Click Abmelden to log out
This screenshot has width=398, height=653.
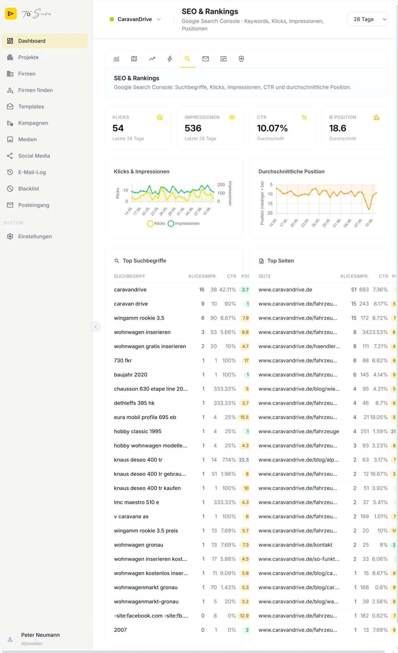[32, 643]
